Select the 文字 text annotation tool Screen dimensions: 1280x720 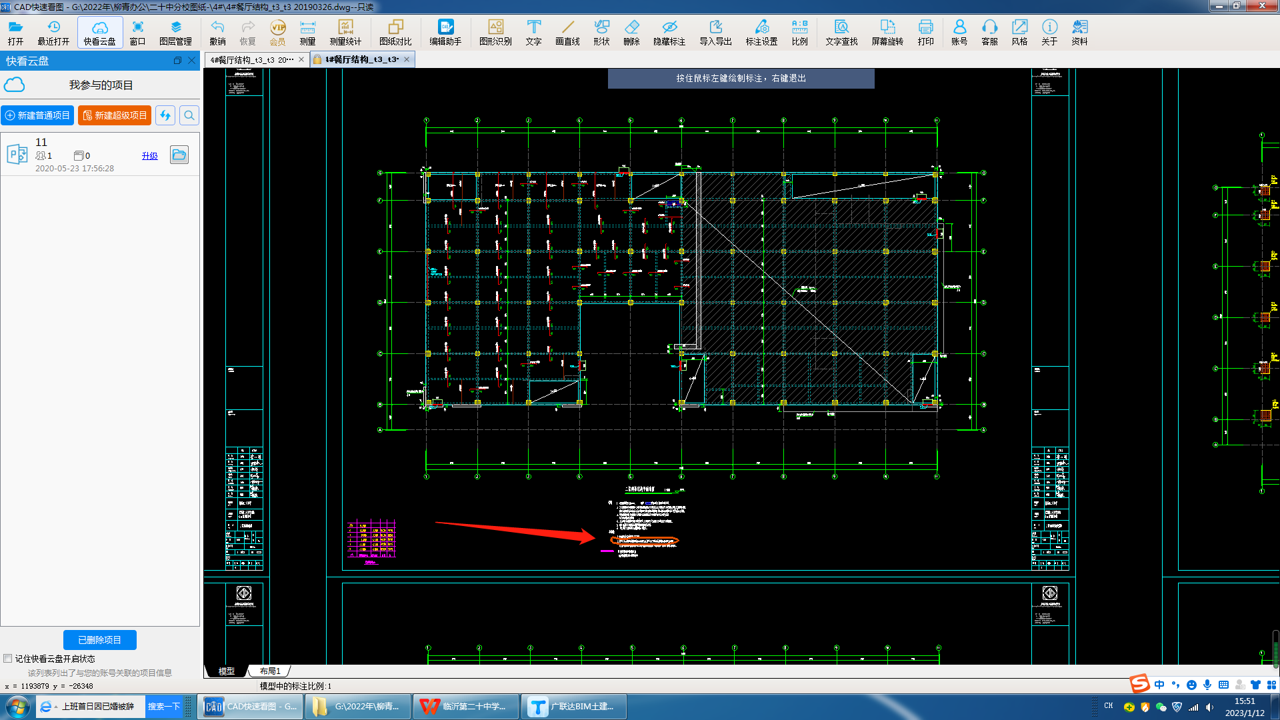pos(533,33)
